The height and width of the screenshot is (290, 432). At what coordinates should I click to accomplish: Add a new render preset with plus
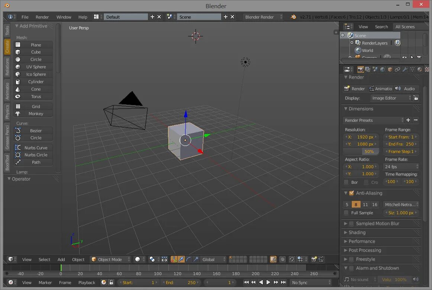[x=408, y=120]
